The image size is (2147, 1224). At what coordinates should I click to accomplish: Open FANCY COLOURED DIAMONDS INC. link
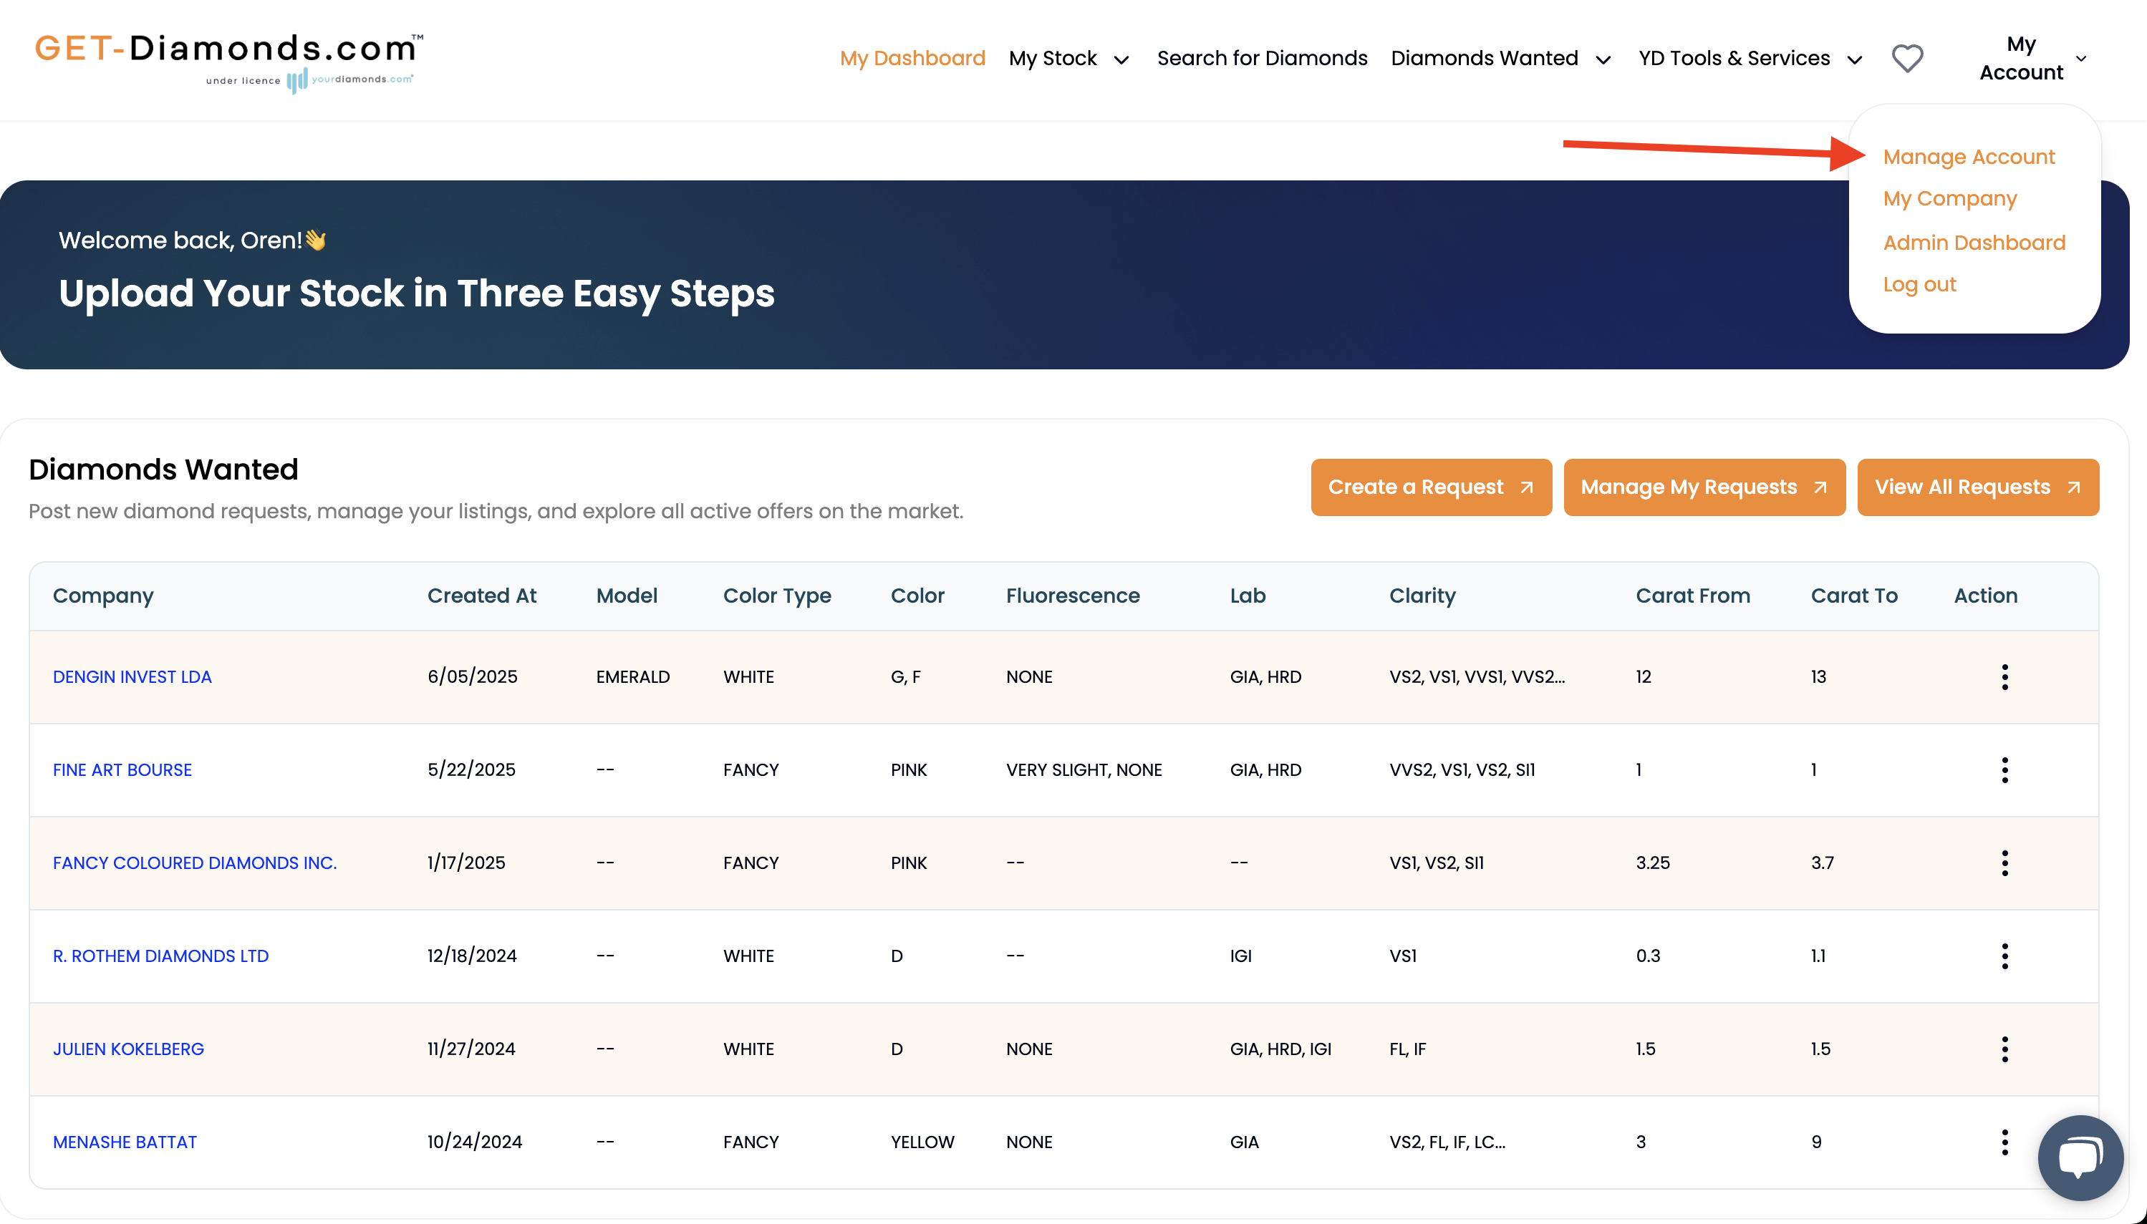coord(194,863)
